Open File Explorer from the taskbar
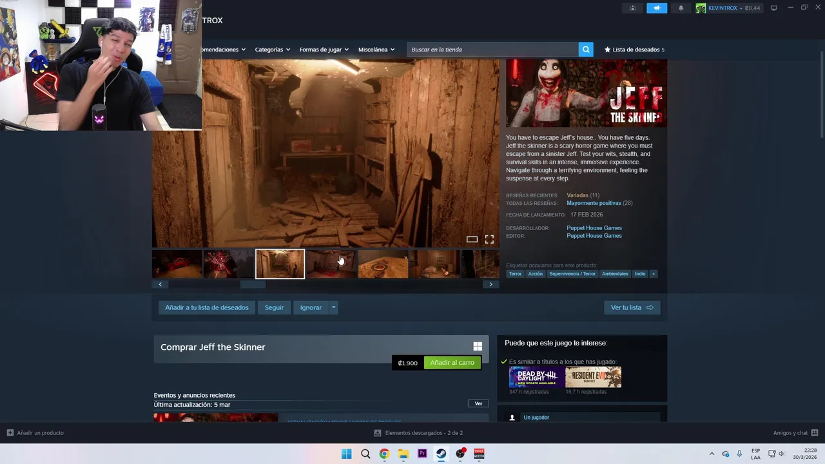Image resolution: width=825 pixels, height=464 pixels. click(403, 454)
